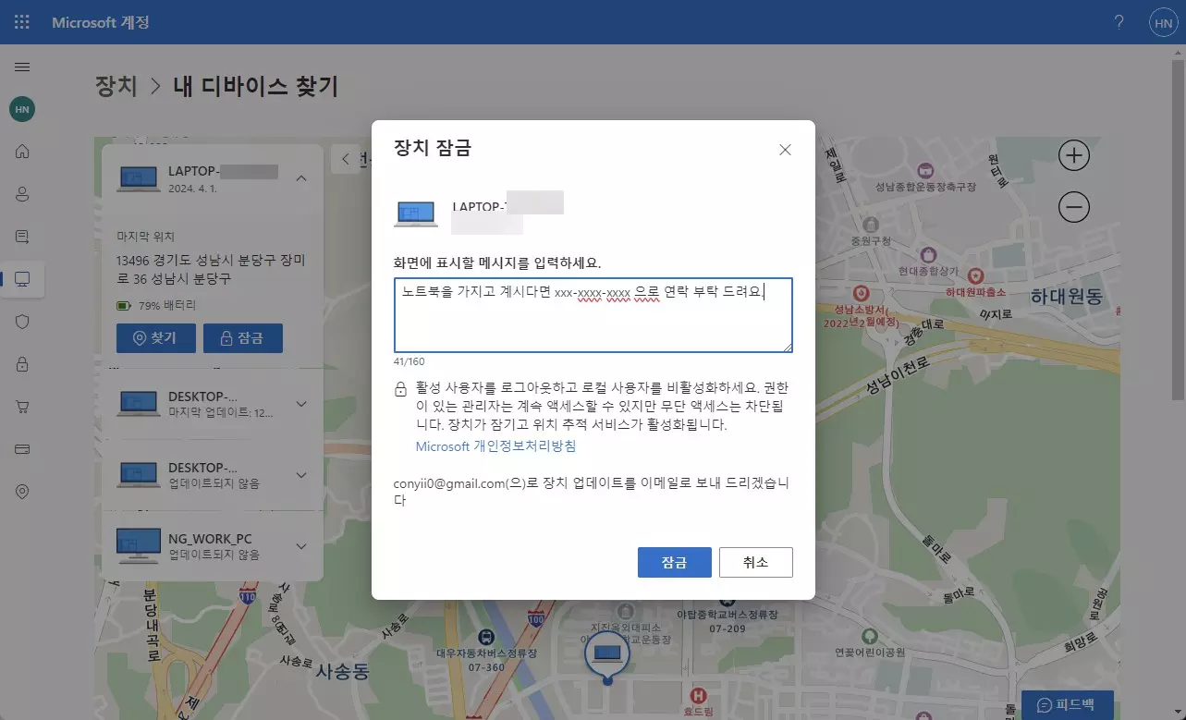This screenshot has height=720, width=1186.
Task: Open payment options card icon in sidebar
Action: coord(22,449)
